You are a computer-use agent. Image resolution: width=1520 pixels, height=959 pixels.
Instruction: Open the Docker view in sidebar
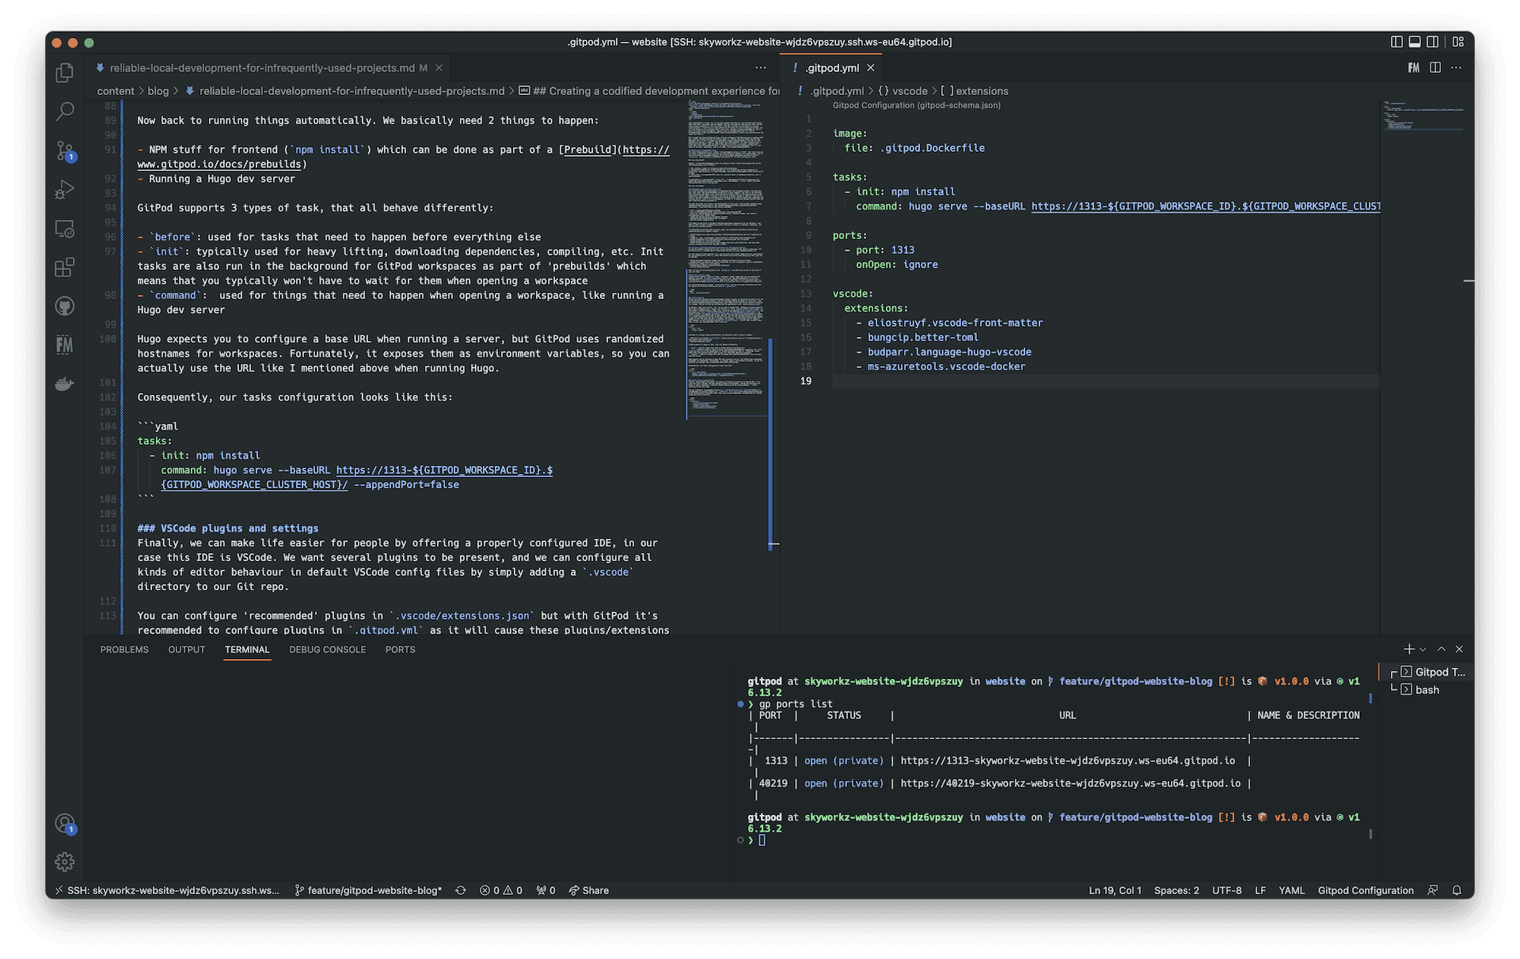[x=65, y=385]
